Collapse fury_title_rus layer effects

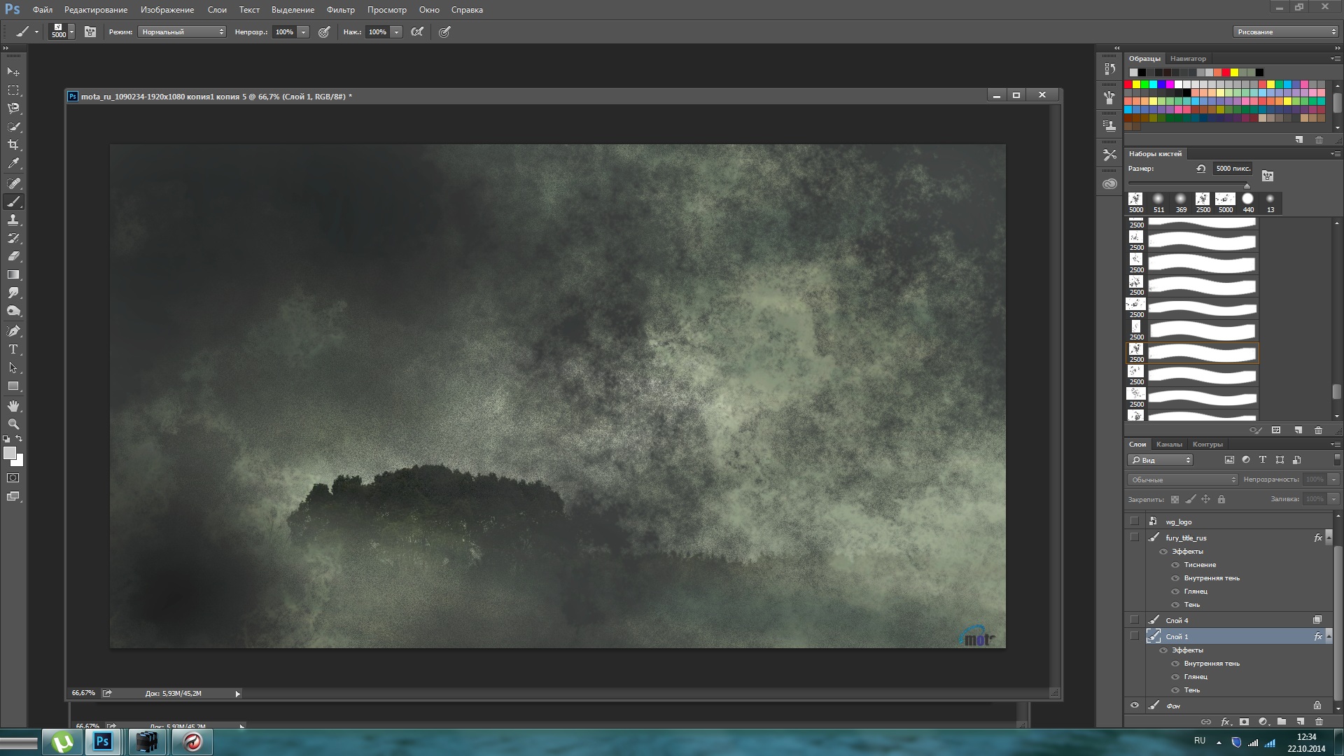pos(1329,538)
